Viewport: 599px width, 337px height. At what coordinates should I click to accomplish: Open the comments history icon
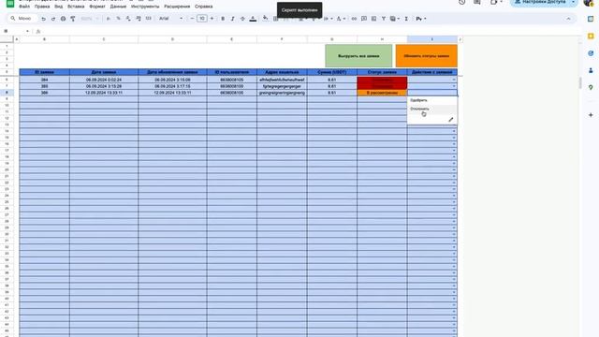tap(476, 2)
